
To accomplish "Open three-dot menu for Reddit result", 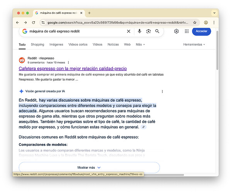I will click(68, 63).
